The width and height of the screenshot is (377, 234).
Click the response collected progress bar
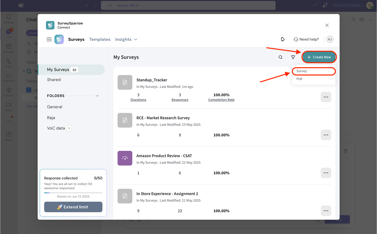[x=73, y=193]
